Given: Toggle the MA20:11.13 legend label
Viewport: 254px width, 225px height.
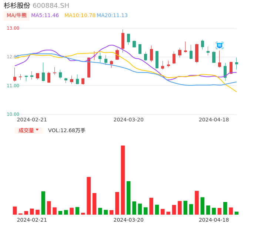Looking at the screenshot, I should pyautogui.click(x=112, y=16).
